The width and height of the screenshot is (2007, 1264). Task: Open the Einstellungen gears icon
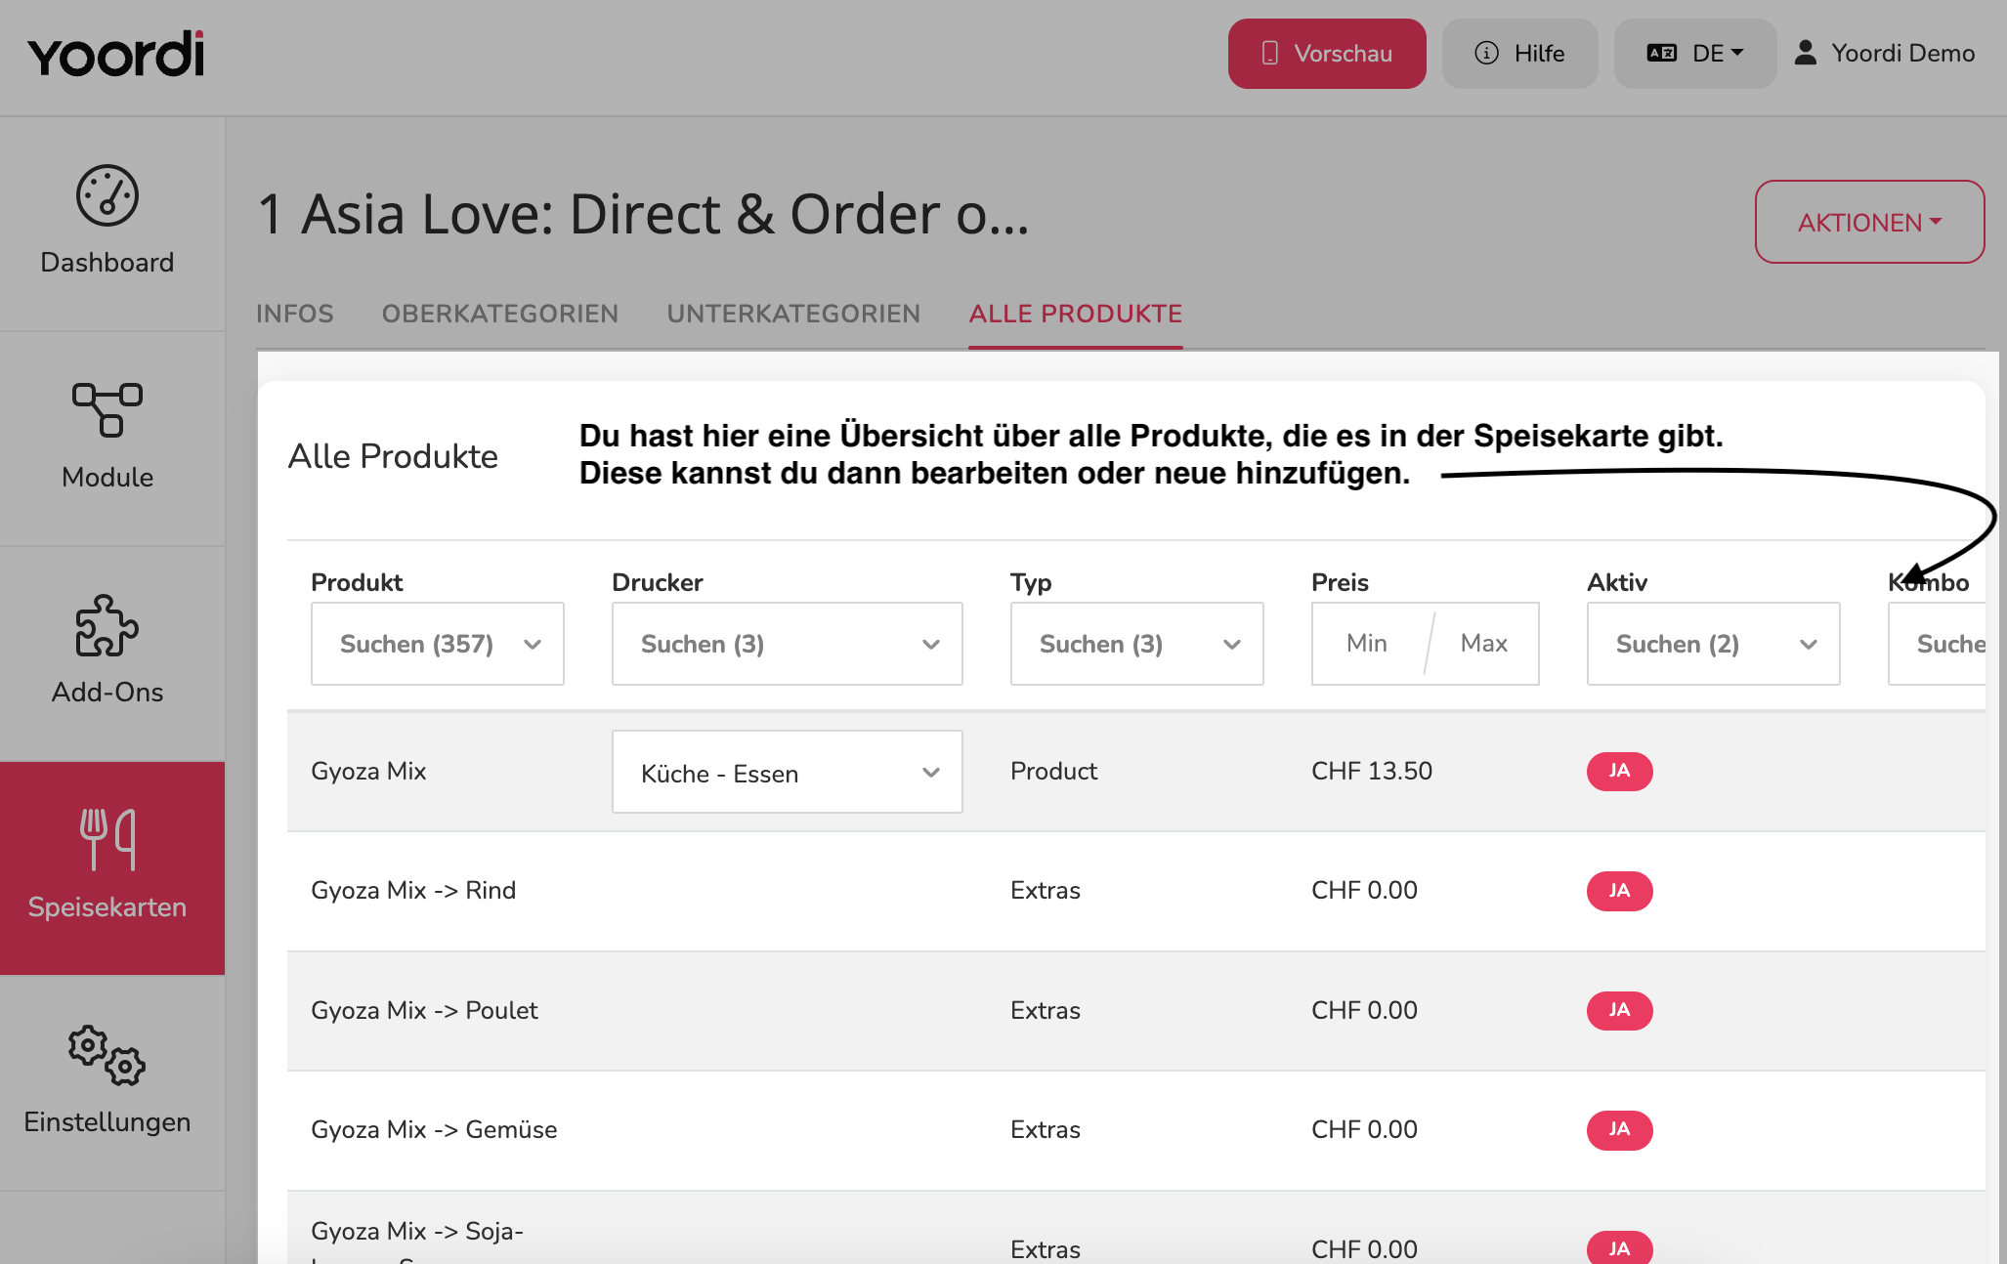tap(107, 1055)
